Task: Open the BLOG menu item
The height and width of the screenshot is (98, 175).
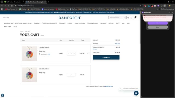Action: pyautogui.click(x=15, y=27)
